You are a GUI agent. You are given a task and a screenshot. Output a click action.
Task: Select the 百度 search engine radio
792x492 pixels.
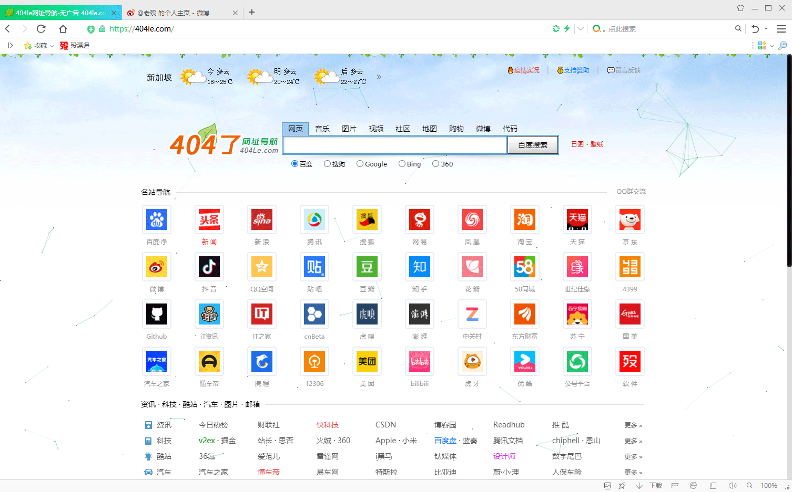[x=295, y=164]
